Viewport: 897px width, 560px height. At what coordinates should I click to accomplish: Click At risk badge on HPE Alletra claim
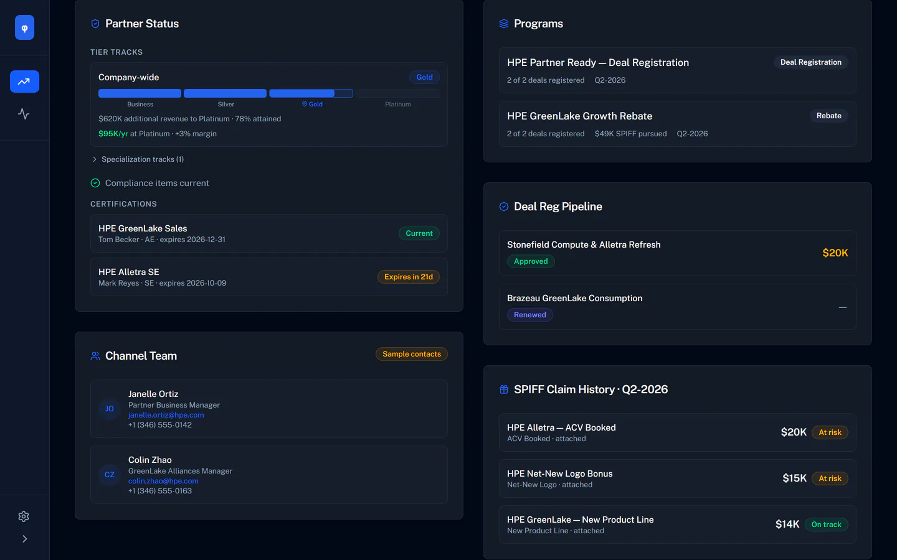point(830,432)
